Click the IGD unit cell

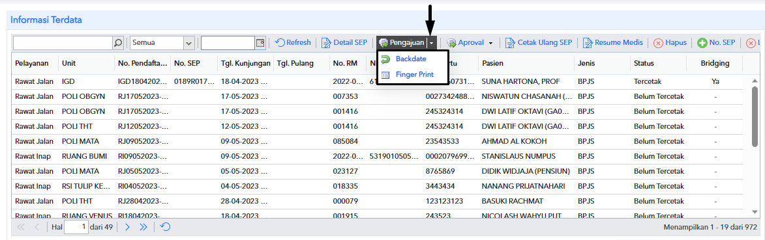pos(86,82)
